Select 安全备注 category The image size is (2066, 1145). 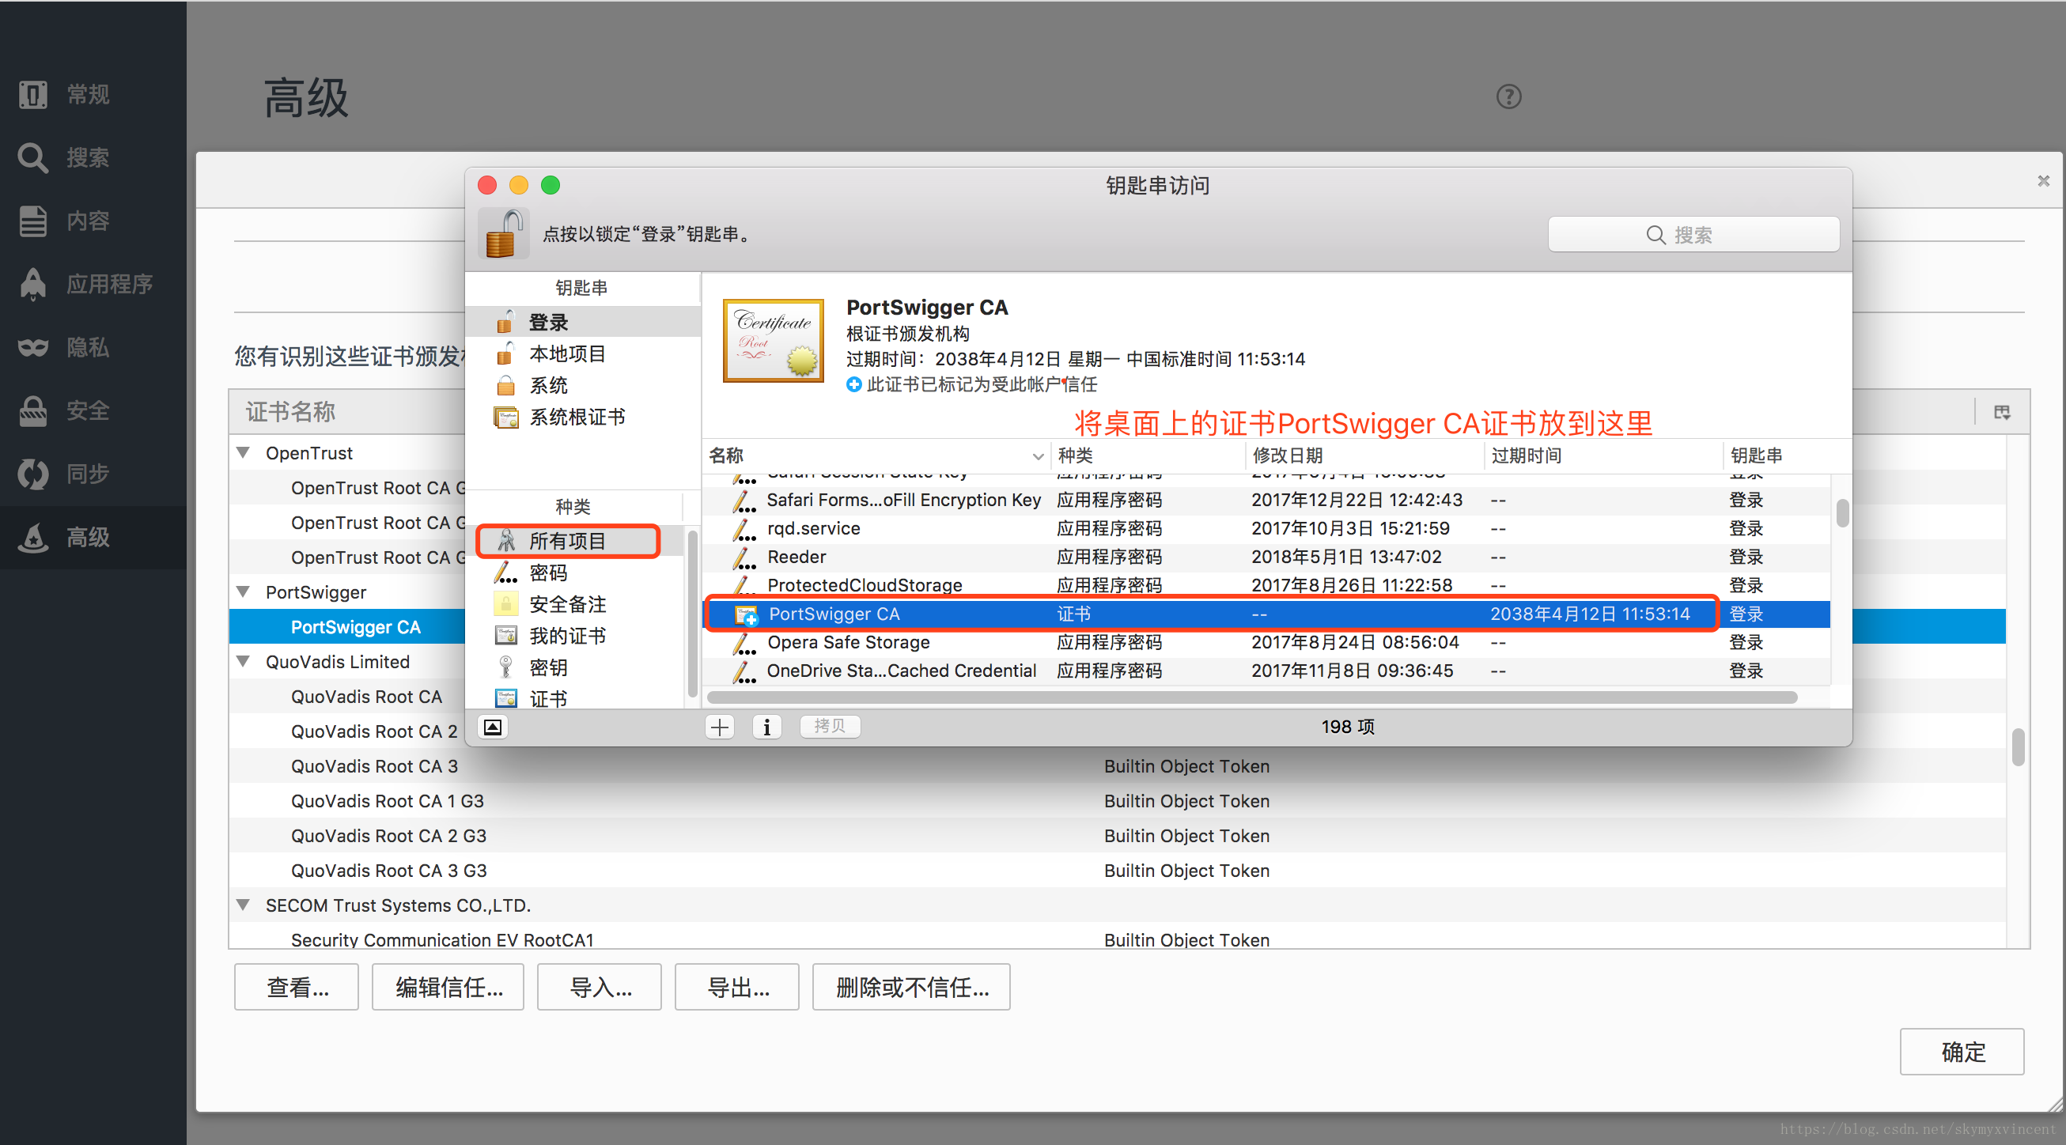(x=576, y=604)
